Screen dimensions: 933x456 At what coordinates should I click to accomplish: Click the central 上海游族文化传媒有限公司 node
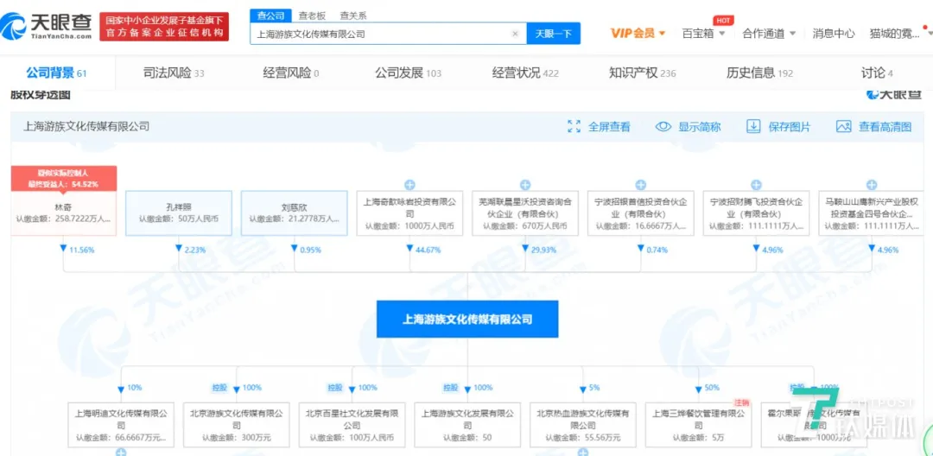[467, 320]
